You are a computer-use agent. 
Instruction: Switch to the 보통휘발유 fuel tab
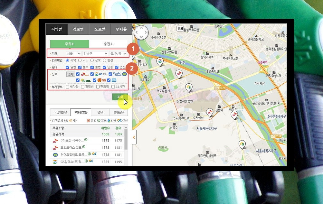tap(81, 112)
